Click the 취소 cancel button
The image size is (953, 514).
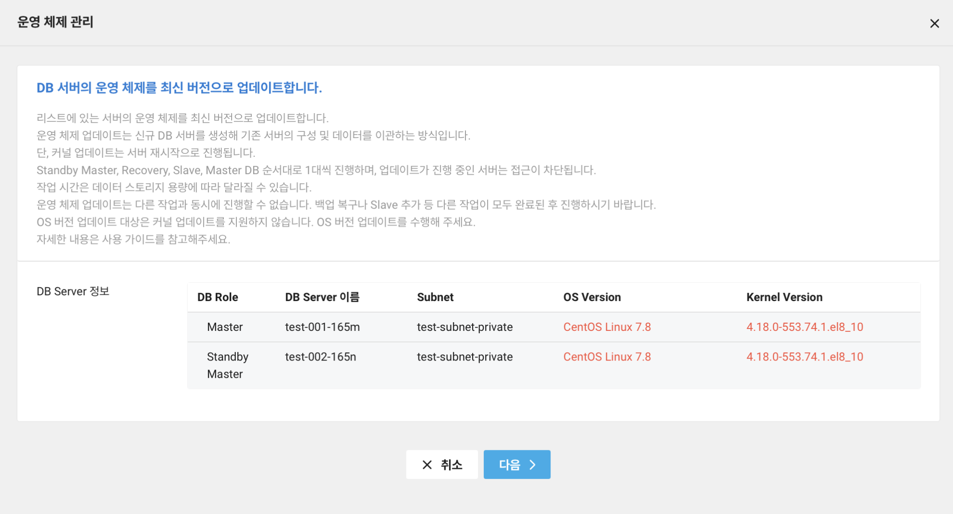click(442, 464)
